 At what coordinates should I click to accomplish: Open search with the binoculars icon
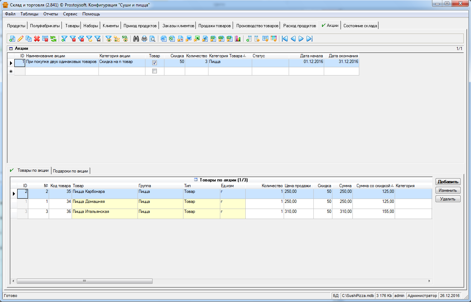[136, 39]
